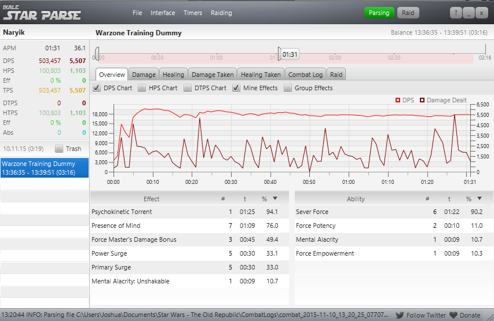Open the Timers menu

point(192,13)
